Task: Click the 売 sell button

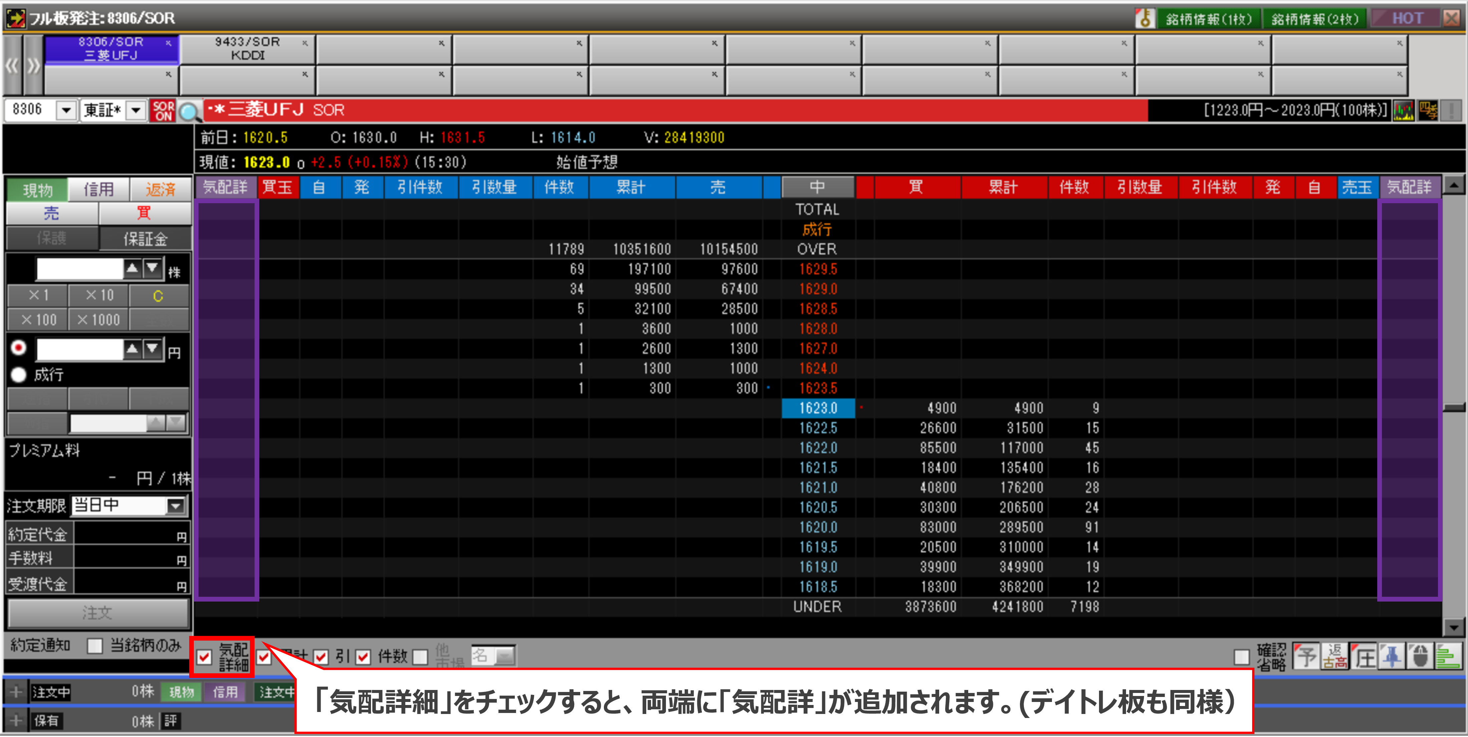Action: [x=51, y=214]
